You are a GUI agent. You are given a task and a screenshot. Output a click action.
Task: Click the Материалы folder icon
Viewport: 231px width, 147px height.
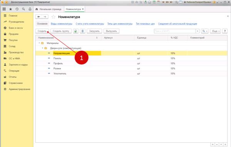pyautogui.click(x=43, y=43)
